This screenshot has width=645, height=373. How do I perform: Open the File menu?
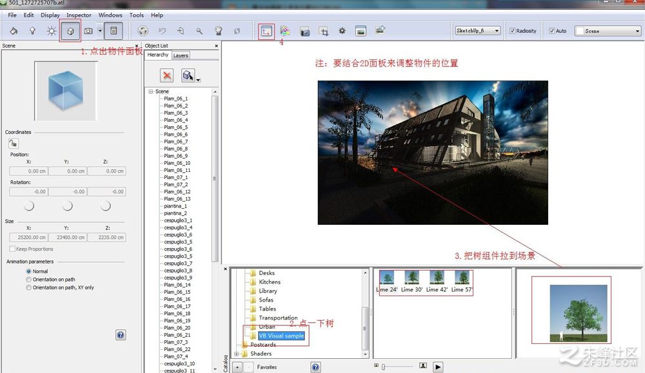pyautogui.click(x=12, y=15)
